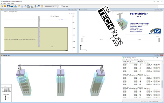This screenshot has width=164, height=103.
Task: Minimize the Soil Edit sub-window
Action: [x=70, y=10]
